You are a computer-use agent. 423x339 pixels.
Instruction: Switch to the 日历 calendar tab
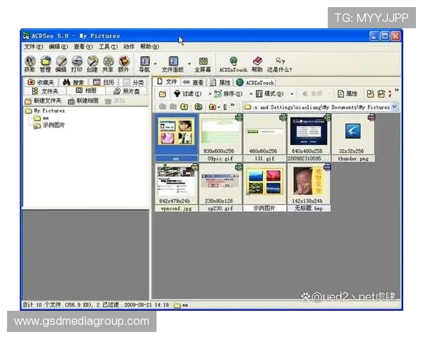[104, 82]
